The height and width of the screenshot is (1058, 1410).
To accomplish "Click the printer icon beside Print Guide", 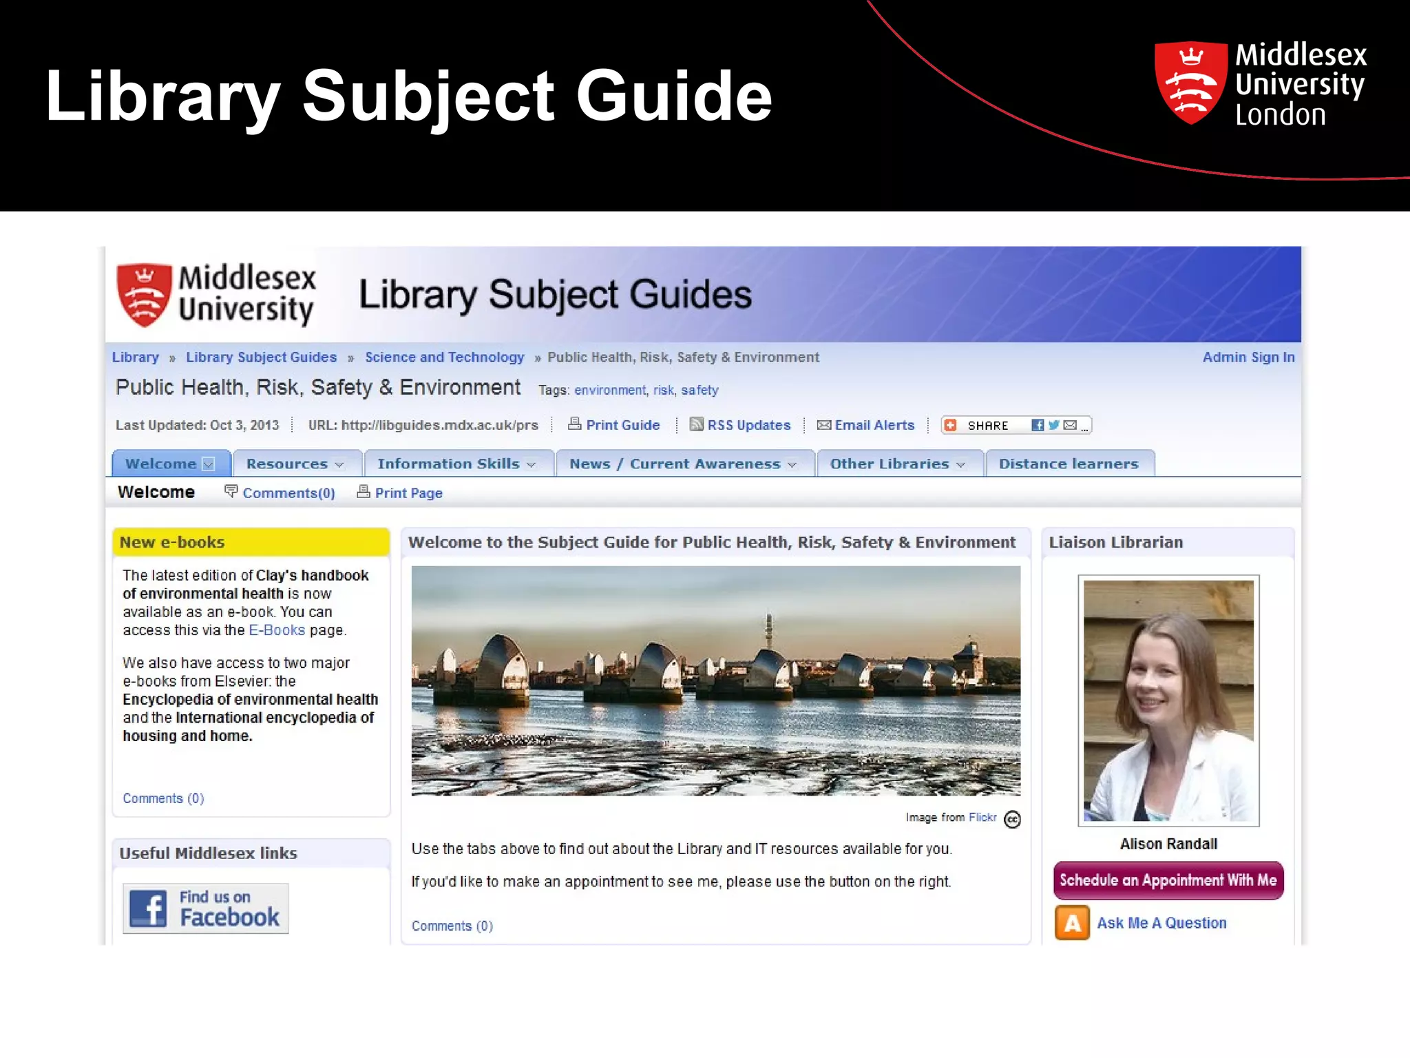I will pyautogui.click(x=574, y=424).
